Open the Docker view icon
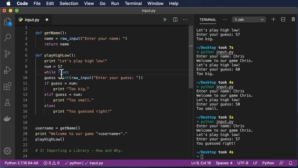This screenshot has width=298, height=168. pyautogui.click(x=7, y=119)
